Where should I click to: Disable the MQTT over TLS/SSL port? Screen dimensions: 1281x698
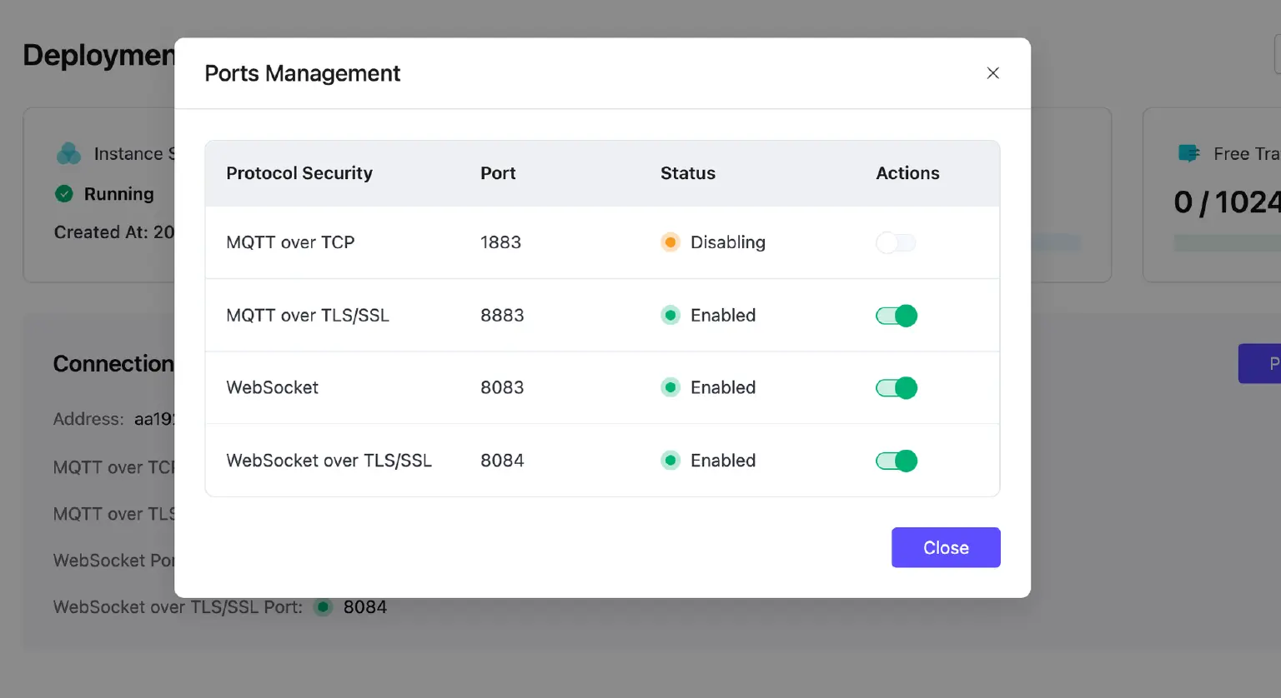coord(896,316)
